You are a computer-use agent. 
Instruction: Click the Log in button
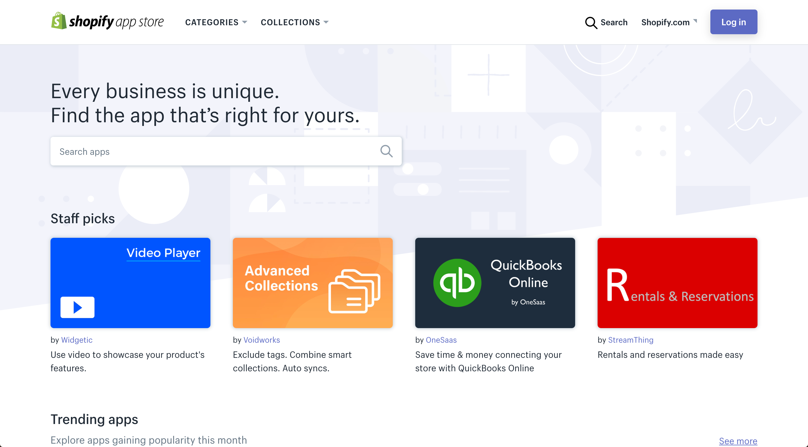(x=733, y=22)
